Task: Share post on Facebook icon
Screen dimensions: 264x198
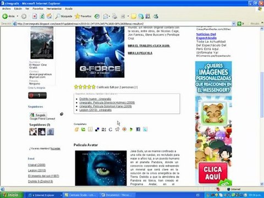Action: (138, 129)
